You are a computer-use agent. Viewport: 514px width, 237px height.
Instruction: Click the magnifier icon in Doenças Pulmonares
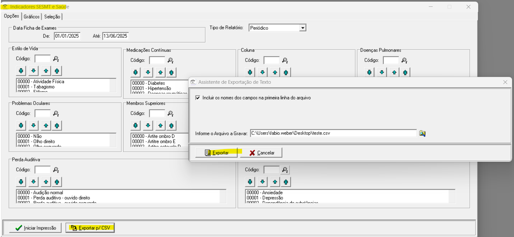tap(404, 61)
